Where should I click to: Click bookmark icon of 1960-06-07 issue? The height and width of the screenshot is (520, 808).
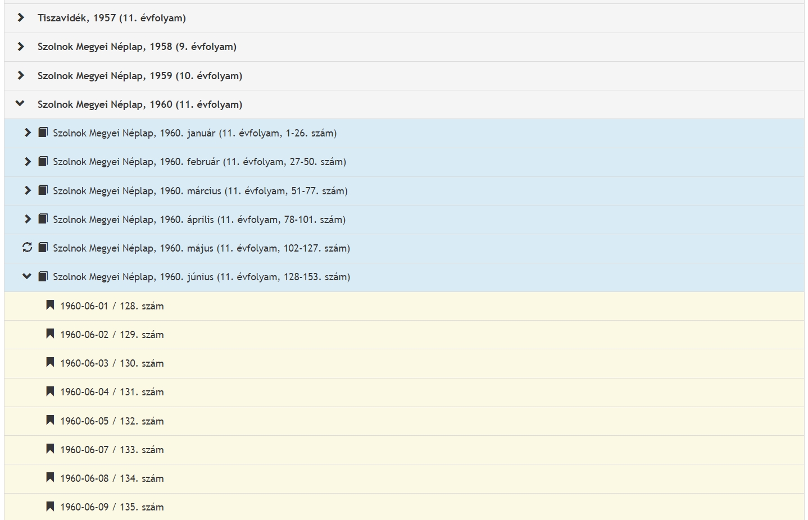[50, 449]
